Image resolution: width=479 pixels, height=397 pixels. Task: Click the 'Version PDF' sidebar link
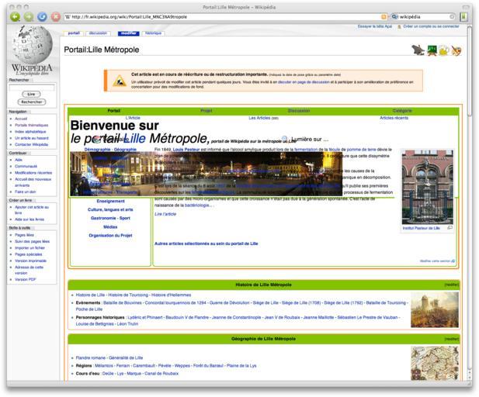click(26, 279)
